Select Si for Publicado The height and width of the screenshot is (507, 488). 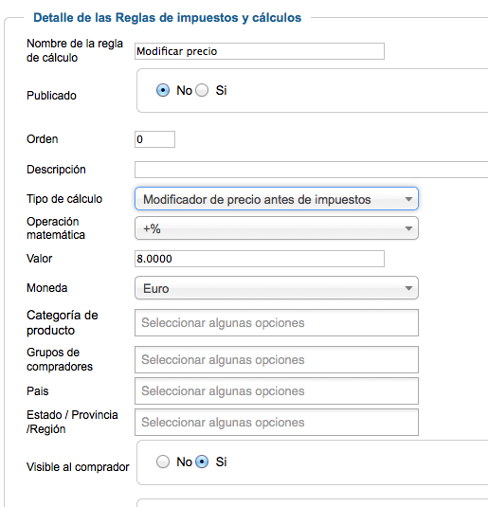click(202, 90)
